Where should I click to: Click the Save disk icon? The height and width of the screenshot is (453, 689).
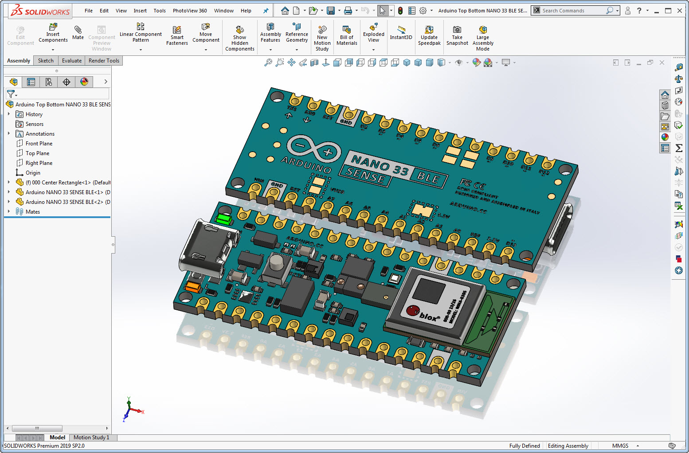click(331, 11)
